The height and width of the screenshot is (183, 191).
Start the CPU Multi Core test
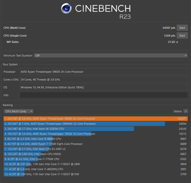(x=182, y=28)
